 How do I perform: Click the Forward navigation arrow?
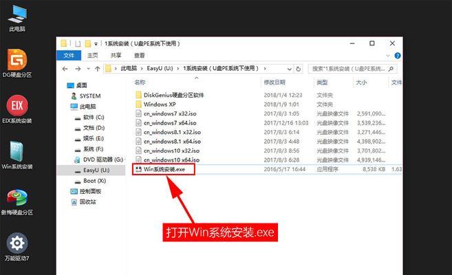[x=78, y=69]
